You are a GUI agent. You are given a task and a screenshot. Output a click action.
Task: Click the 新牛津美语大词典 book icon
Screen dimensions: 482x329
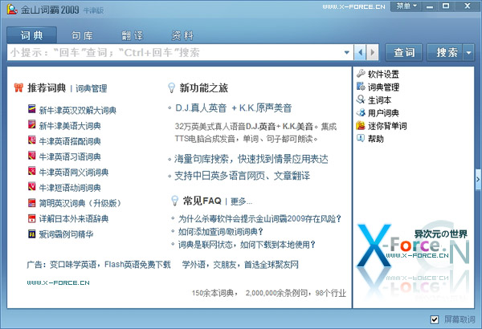(32, 124)
